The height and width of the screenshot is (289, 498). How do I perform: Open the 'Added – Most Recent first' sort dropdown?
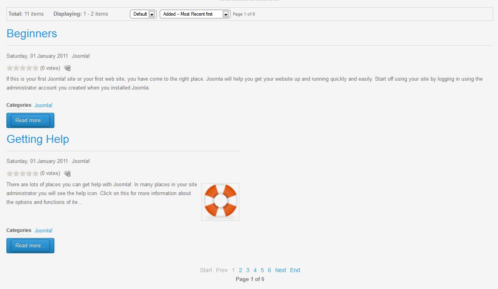click(x=195, y=14)
